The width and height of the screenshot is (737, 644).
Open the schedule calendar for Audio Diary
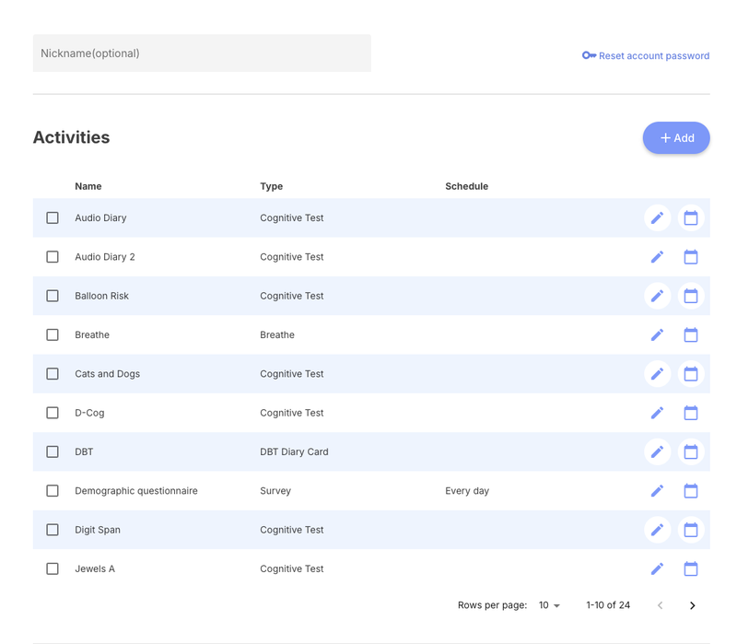point(691,218)
